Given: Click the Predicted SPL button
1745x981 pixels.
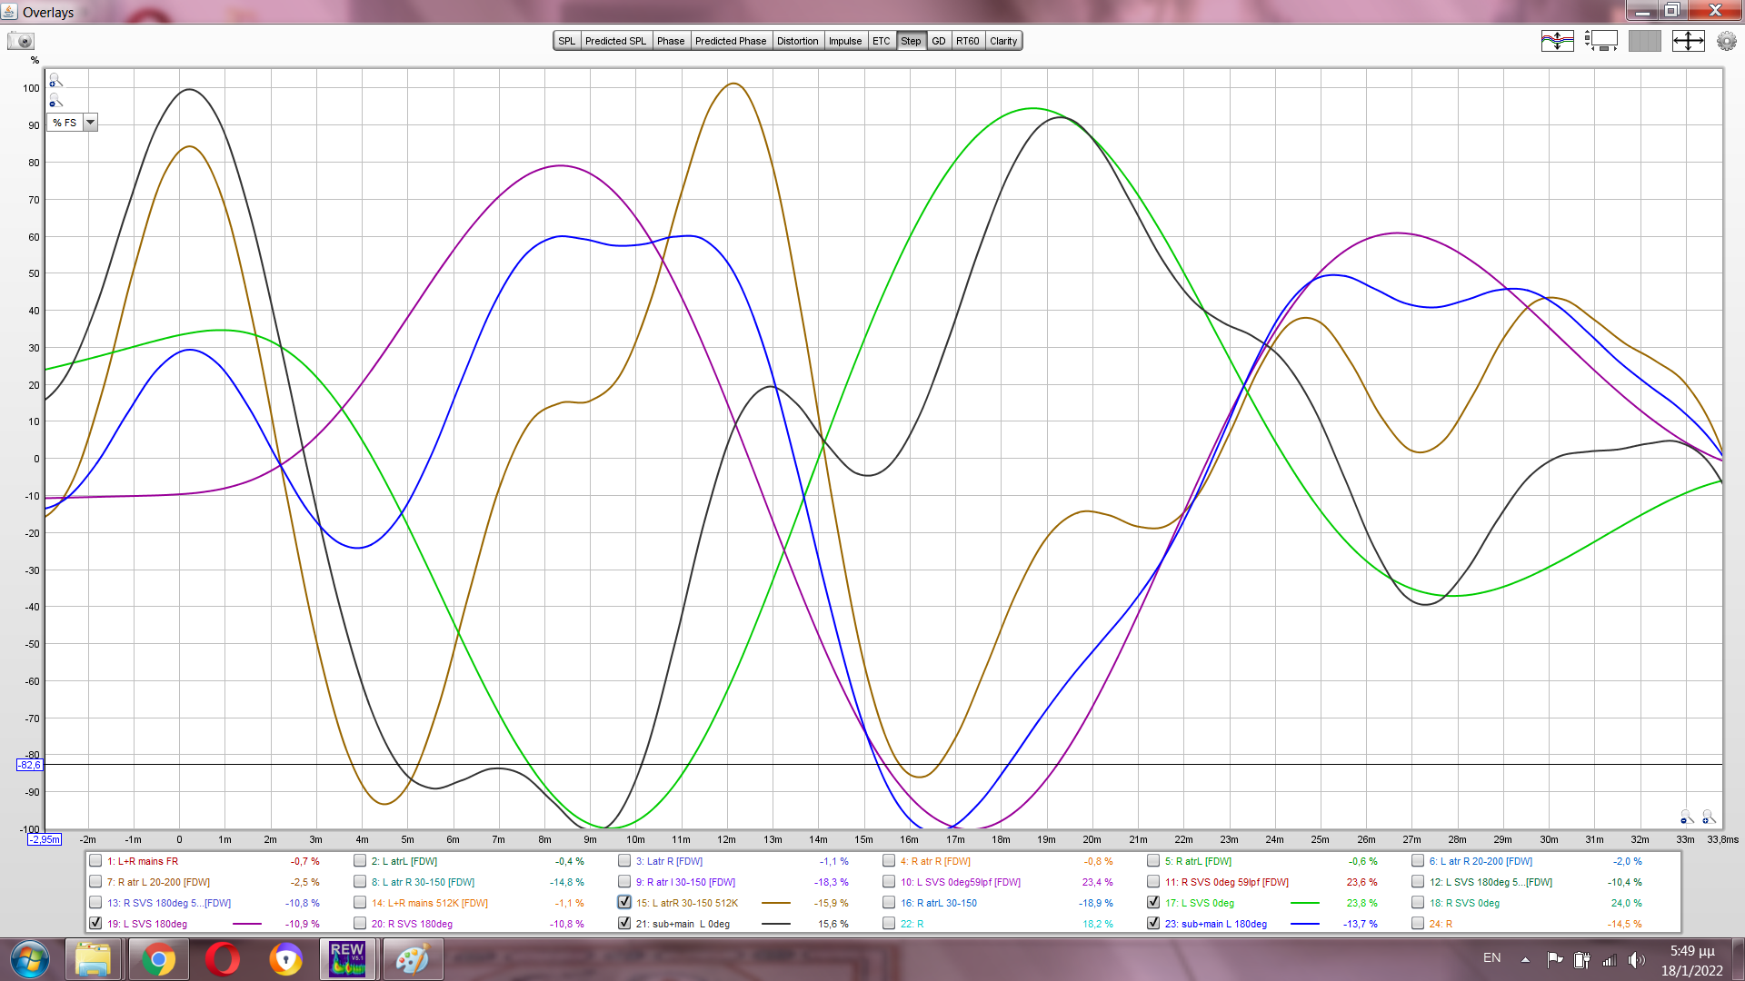Looking at the screenshot, I should pos(615,41).
